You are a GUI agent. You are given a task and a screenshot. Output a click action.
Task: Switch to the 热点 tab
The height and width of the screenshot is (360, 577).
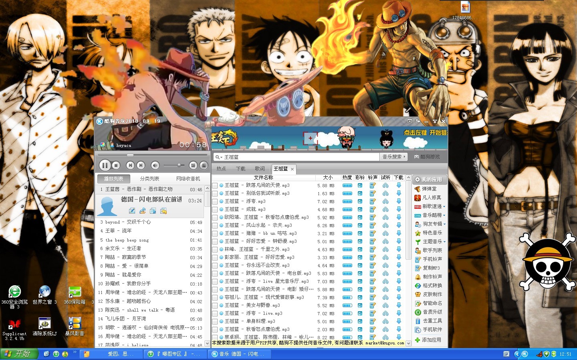(x=221, y=169)
